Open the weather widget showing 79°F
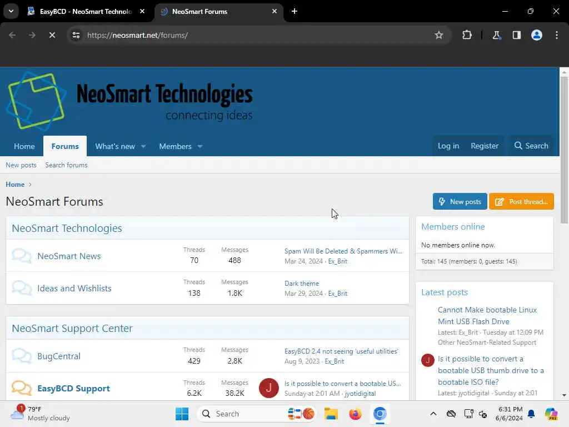Image resolution: width=569 pixels, height=427 pixels. 40,414
